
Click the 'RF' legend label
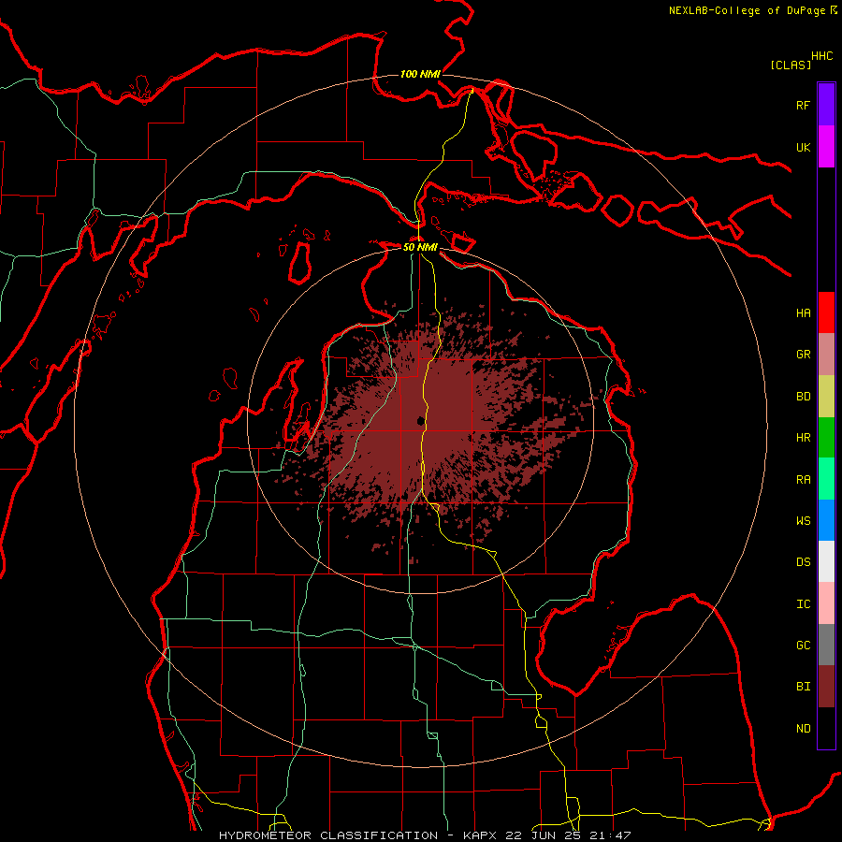pyautogui.click(x=803, y=105)
